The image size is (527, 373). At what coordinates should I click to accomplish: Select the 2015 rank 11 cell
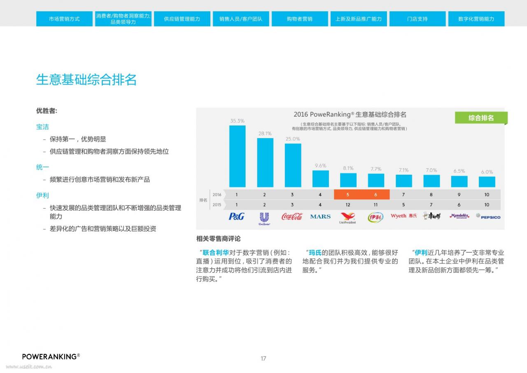pyautogui.click(x=375, y=205)
